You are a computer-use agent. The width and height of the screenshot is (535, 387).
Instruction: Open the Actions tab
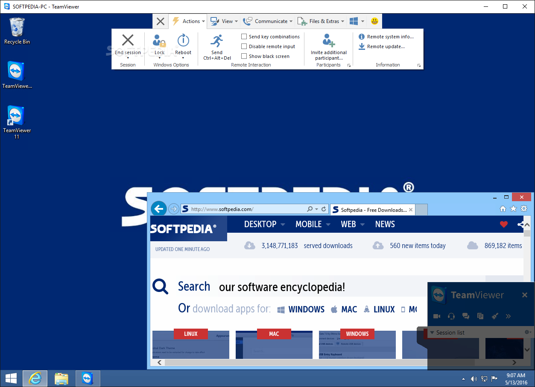(x=188, y=21)
